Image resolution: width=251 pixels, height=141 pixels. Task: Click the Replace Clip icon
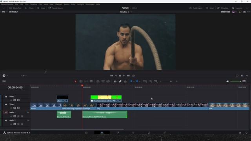[108, 81]
